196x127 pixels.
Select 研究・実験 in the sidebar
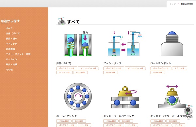tap(12, 64)
